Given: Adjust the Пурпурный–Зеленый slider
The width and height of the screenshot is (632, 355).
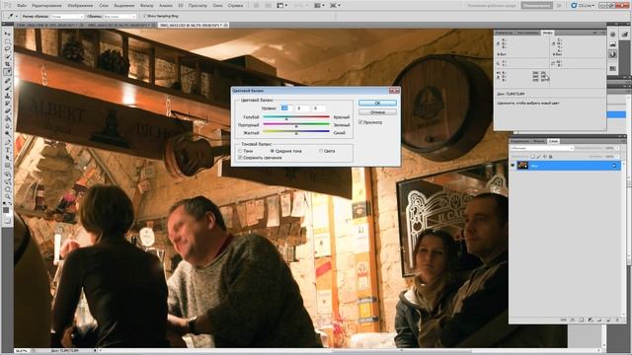Looking at the screenshot, I should [296, 125].
